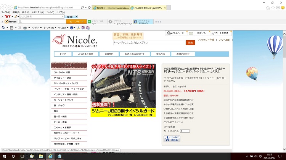Expand the セーフティ(S) dropdown menu
The height and width of the screenshot is (160, 286).
coord(49,28)
